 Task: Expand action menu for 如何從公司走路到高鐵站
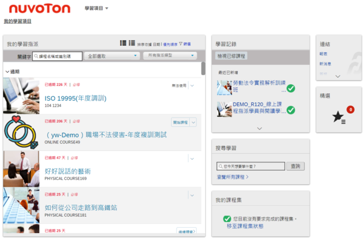(192, 196)
